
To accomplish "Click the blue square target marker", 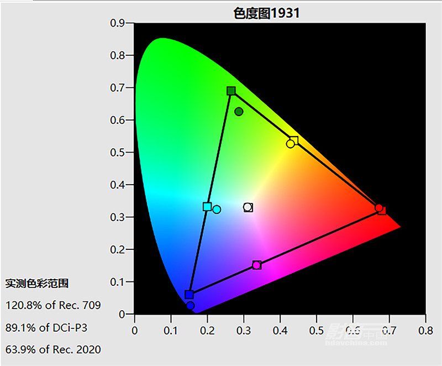I will pyautogui.click(x=189, y=295).
